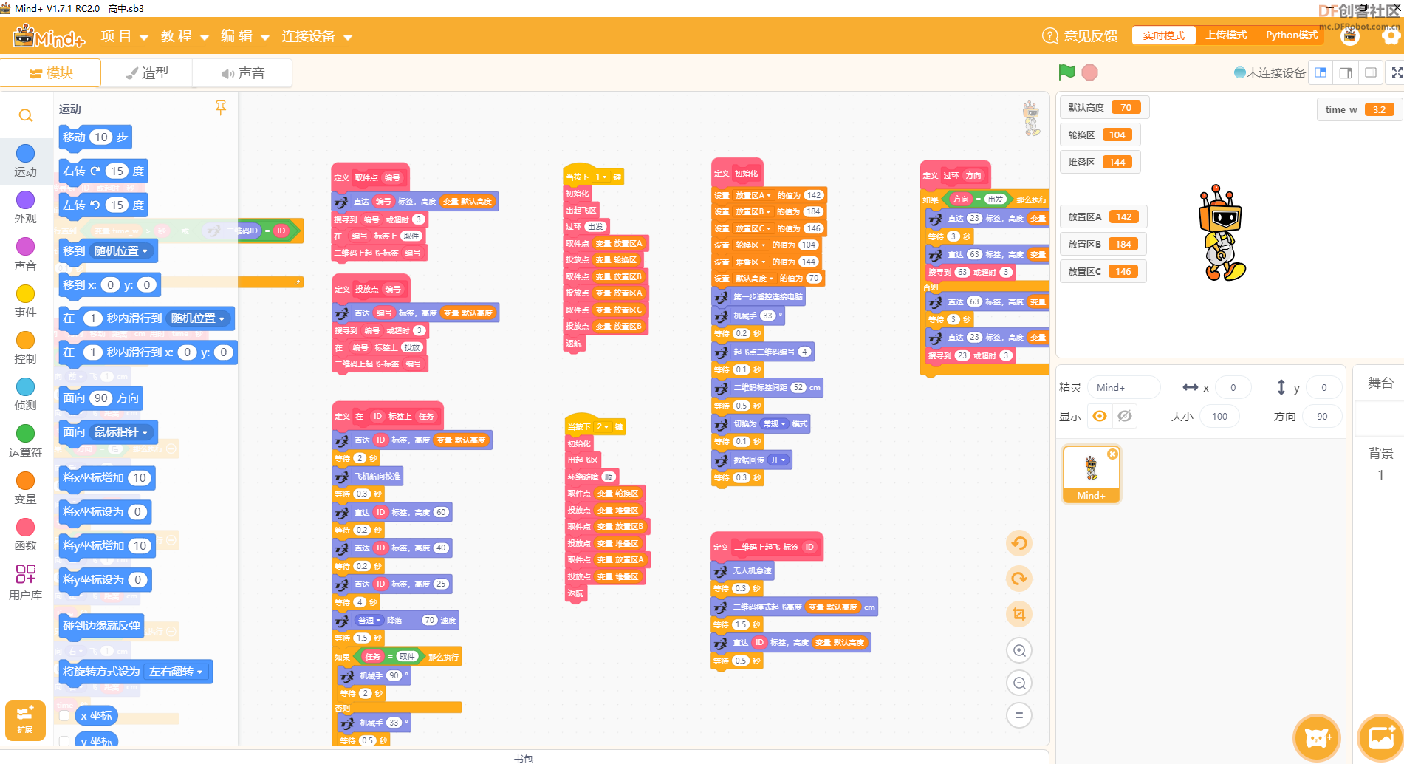The height and width of the screenshot is (764, 1404).
Task: Switch stage to fullscreen view
Action: (x=1397, y=72)
